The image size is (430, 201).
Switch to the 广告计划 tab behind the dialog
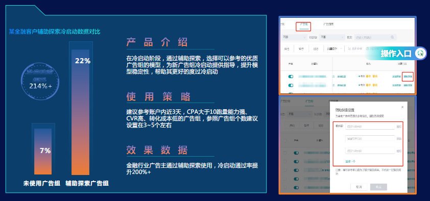(285, 102)
